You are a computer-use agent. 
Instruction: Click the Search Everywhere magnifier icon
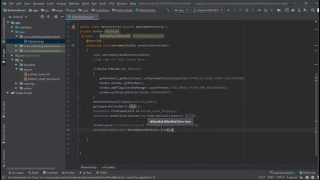point(312,10)
